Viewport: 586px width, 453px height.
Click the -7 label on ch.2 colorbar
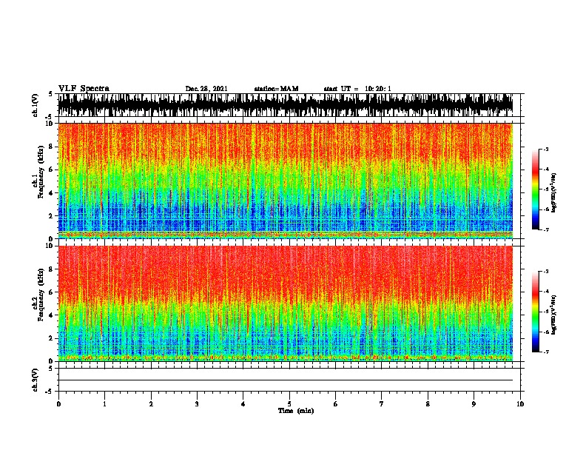click(546, 352)
